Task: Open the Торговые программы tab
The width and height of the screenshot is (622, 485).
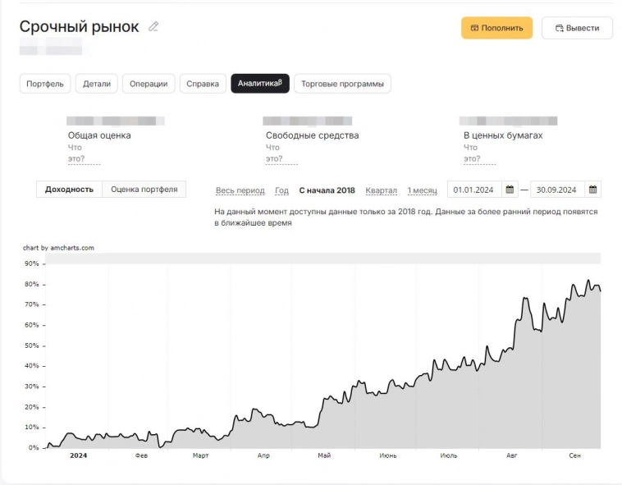Action: [342, 84]
